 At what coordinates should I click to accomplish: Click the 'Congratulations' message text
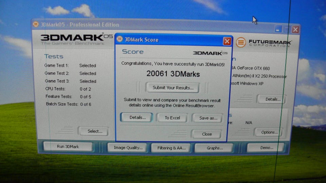click(173, 64)
